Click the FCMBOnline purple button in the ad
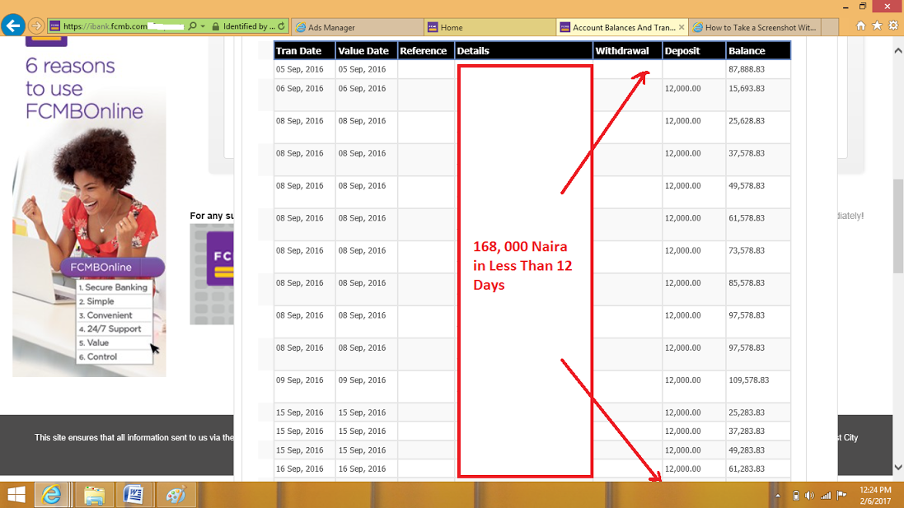 click(x=112, y=268)
